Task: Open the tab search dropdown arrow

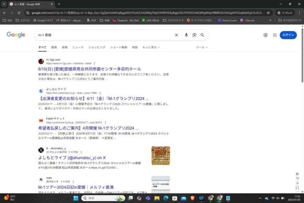Action: [4, 4]
